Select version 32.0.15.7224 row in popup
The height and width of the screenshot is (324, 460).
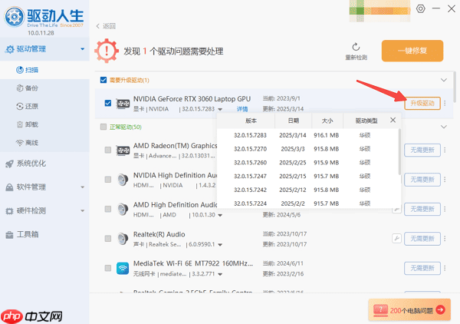[x=307, y=203]
